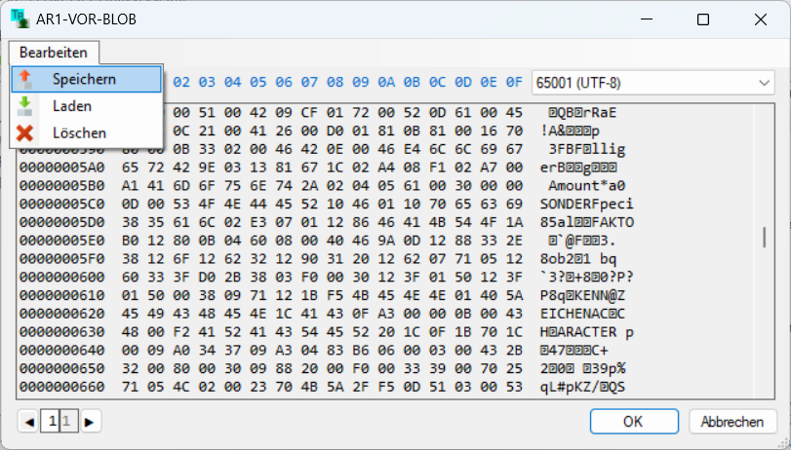Click the current page number 1 field
The image size is (791, 450).
coord(51,422)
